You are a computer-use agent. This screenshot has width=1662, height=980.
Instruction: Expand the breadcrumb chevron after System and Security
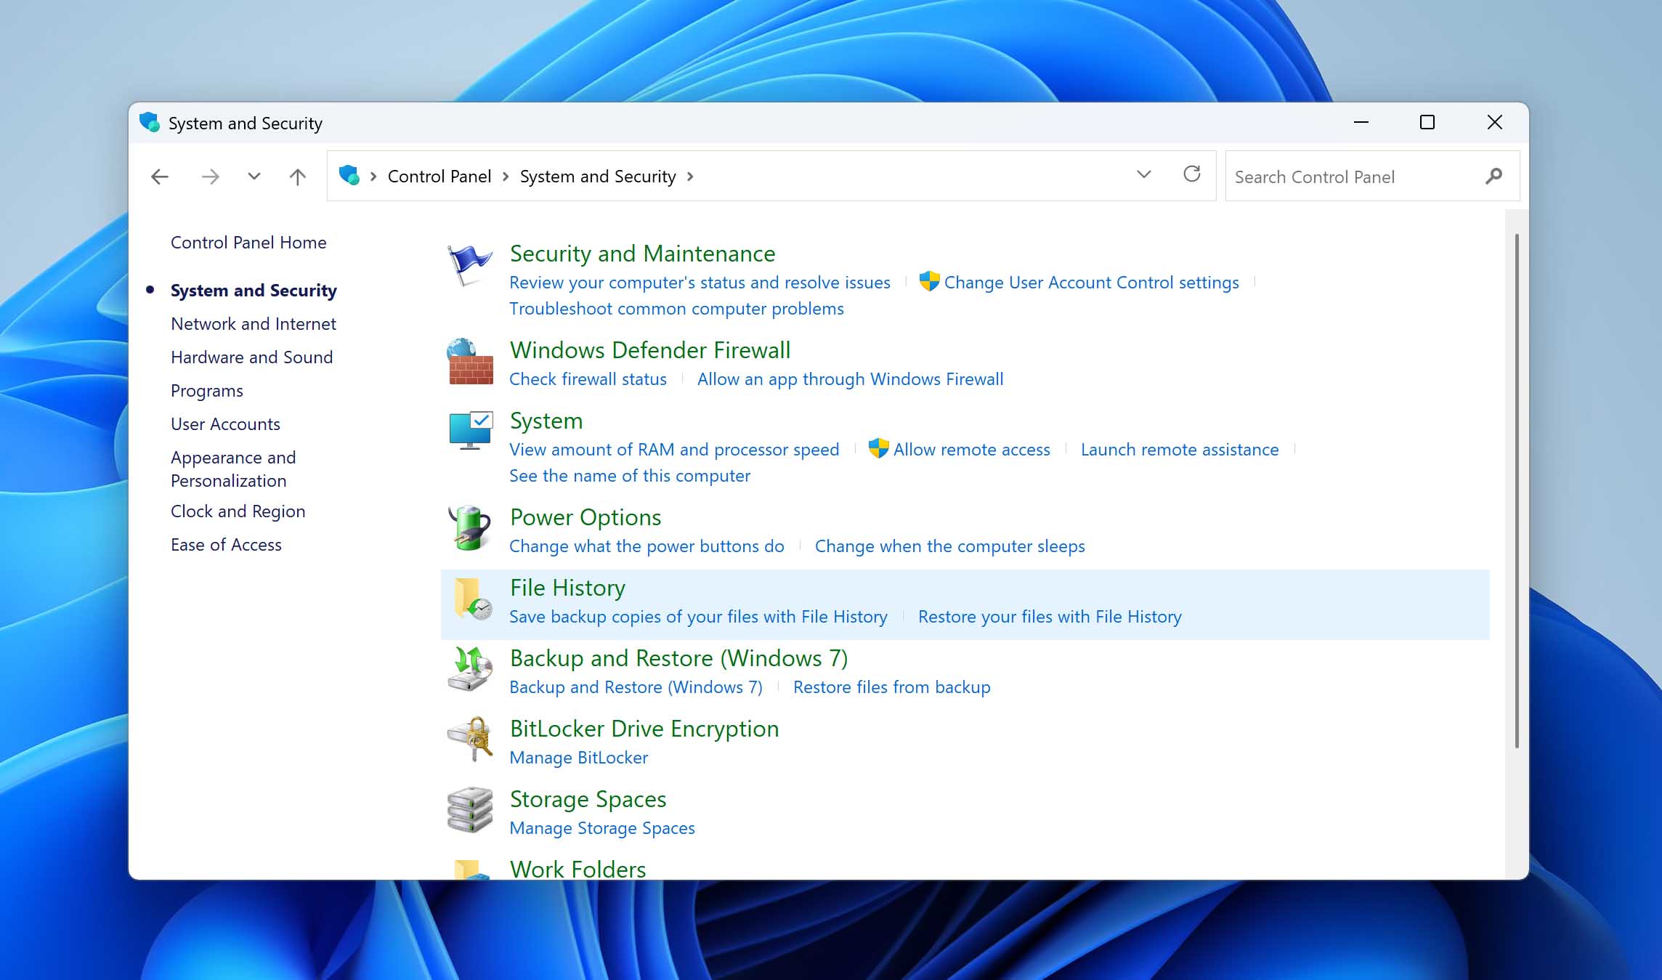[691, 176]
